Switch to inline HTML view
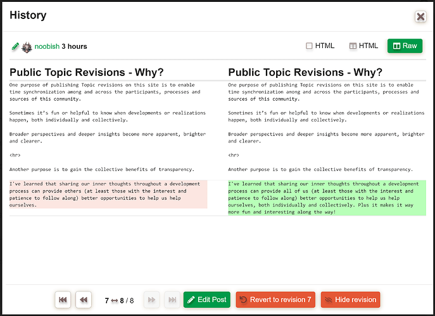Screen dimensions: 435x316 (x=320, y=46)
